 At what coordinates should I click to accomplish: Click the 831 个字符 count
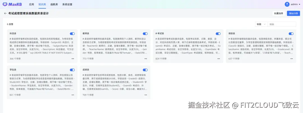point(15,95)
